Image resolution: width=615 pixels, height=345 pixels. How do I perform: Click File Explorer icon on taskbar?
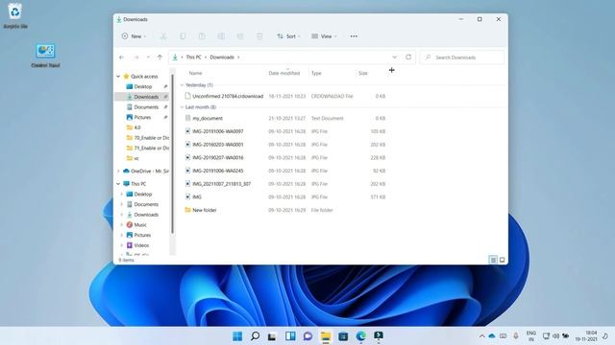pos(326,336)
